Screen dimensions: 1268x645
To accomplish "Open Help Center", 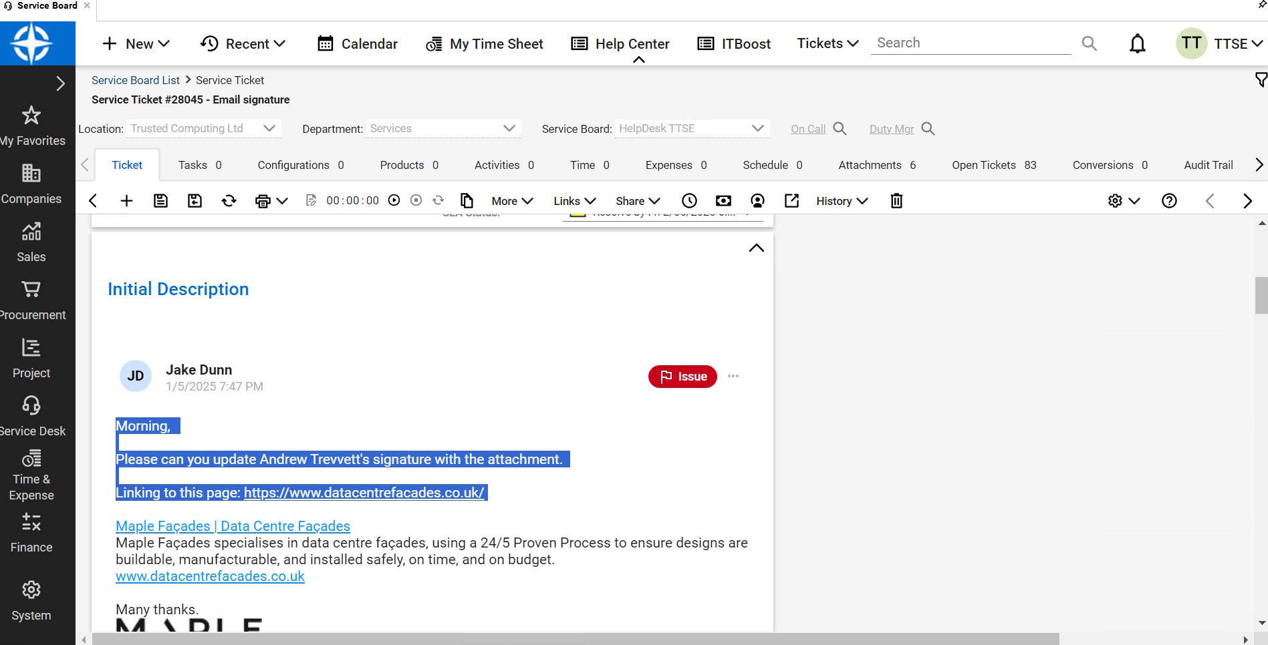I will [620, 43].
